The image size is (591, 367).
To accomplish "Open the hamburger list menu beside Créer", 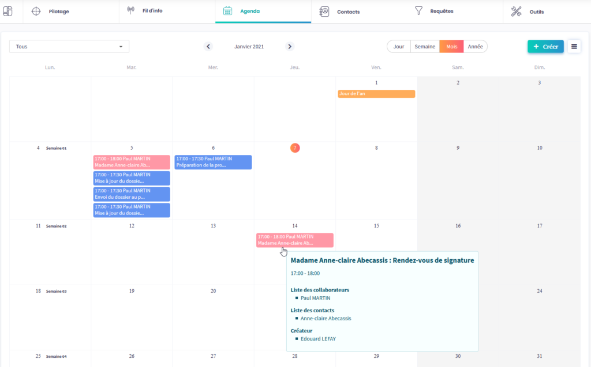I will pos(574,47).
